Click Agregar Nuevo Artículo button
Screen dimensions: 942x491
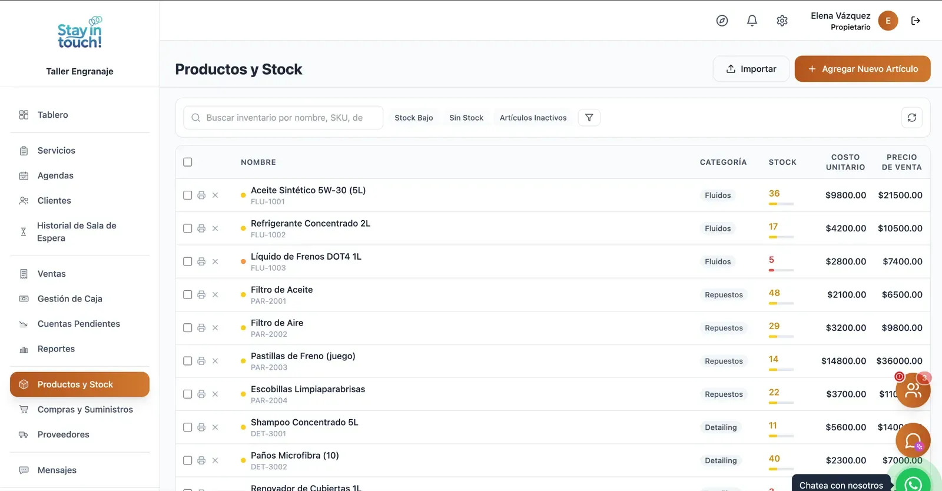(863, 69)
